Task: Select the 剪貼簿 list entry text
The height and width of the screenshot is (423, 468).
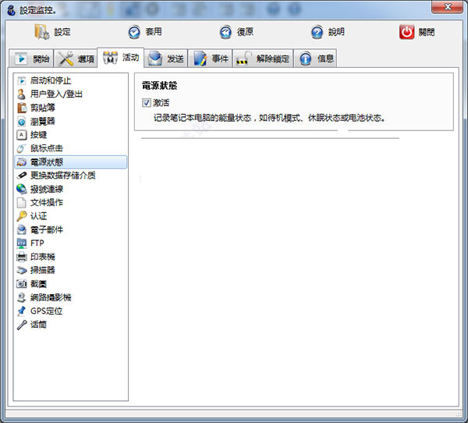Action: pyautogui.click(x=43, y=108)
